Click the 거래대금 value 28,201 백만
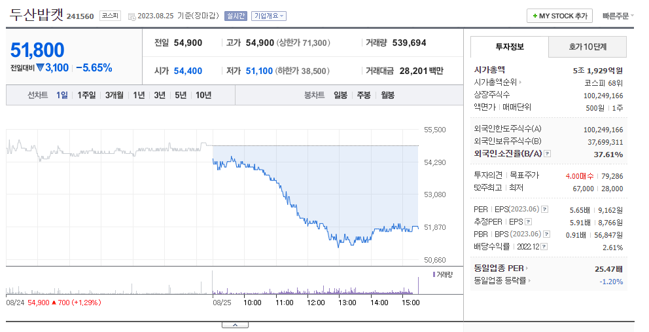649x332 pixels. tap(421, 71)
